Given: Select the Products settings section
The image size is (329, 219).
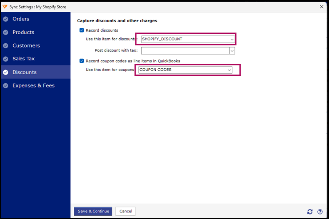Looking at the screenshot, I should pyautogui.click(x=23, y=32).
